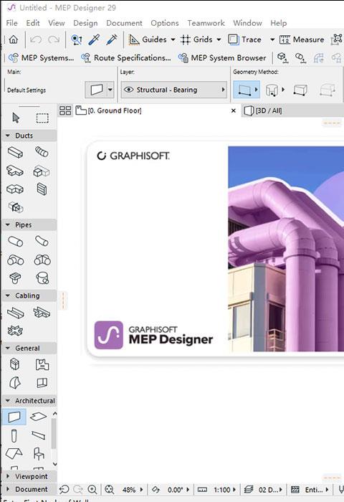
Task: Collapse the Cabling toolbox group
Action: [8, 295]
